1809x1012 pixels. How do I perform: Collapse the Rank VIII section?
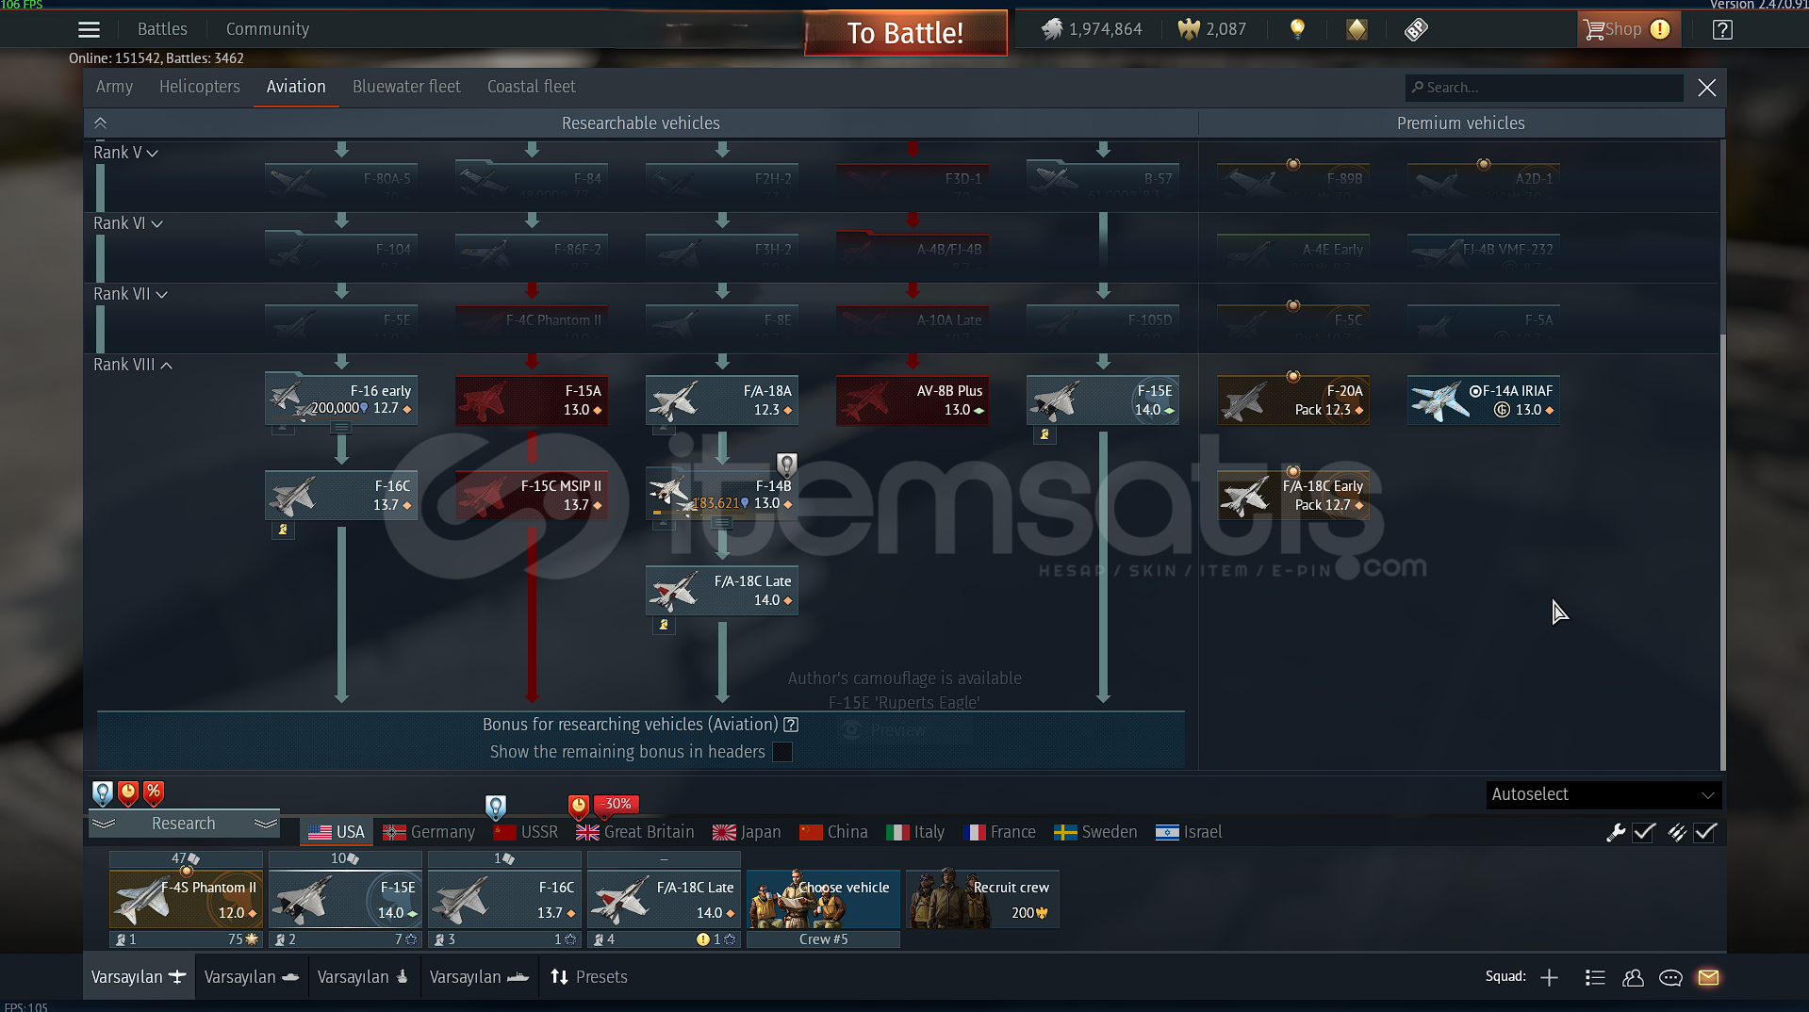pos(133,365)
